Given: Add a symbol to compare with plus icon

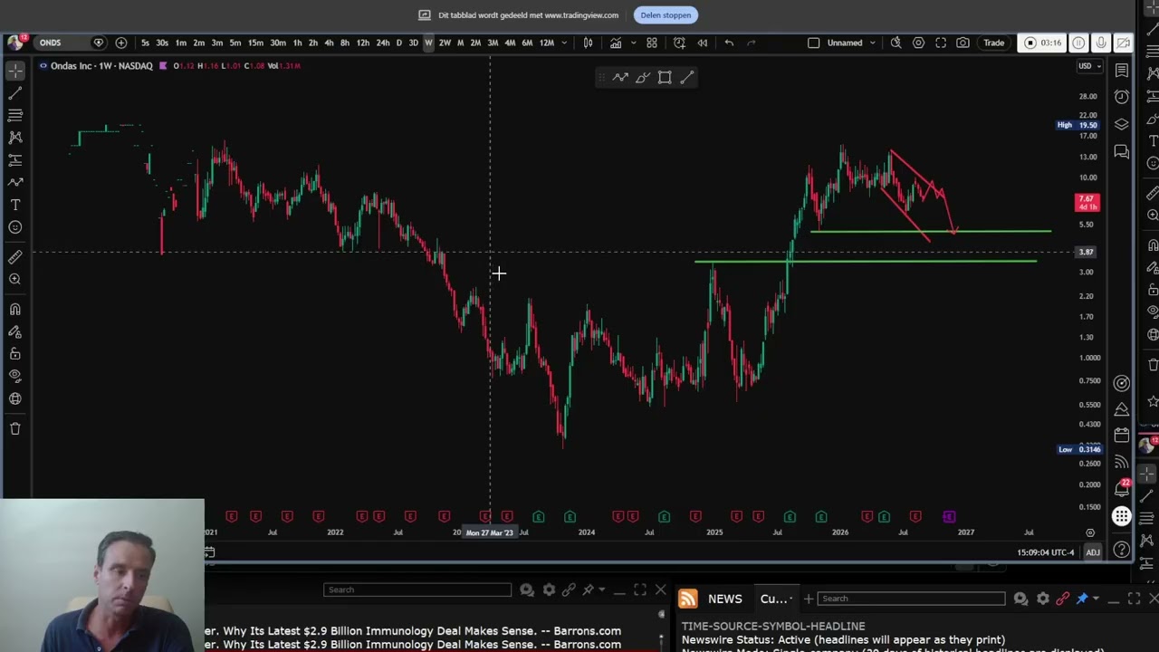Looking at the screenshot, I should [121, 43].
